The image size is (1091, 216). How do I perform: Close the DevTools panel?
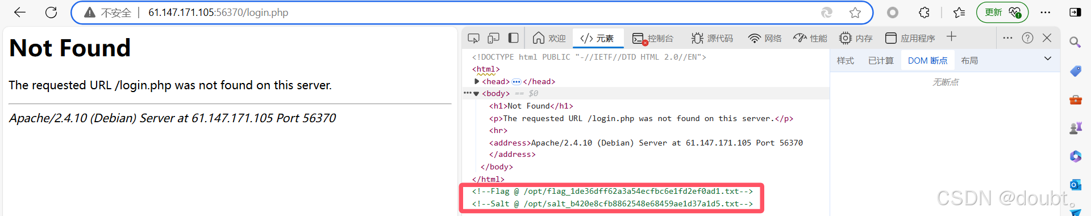1047,38
